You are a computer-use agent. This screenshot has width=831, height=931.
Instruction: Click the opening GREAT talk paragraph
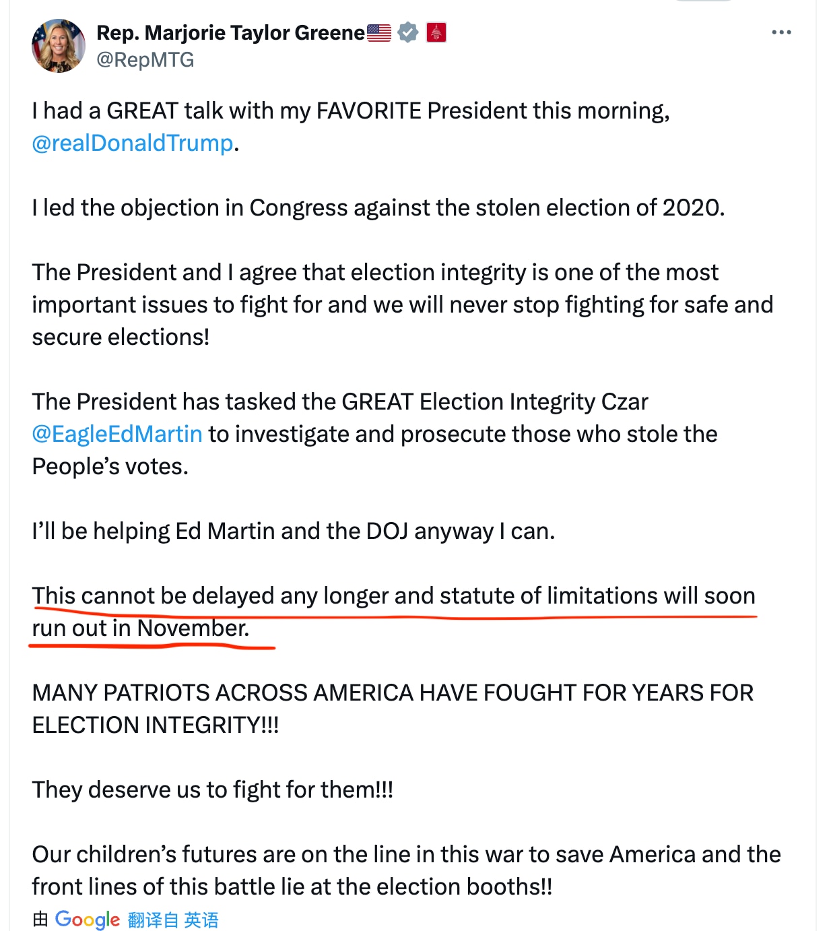[350, 126]
